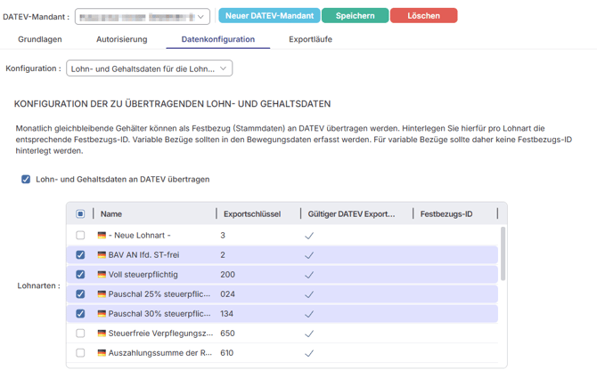597x378 pixels.
Task: Click the flag icon beside Pauschal 30%
Action: pyautogui.click(x=102, y=313)
